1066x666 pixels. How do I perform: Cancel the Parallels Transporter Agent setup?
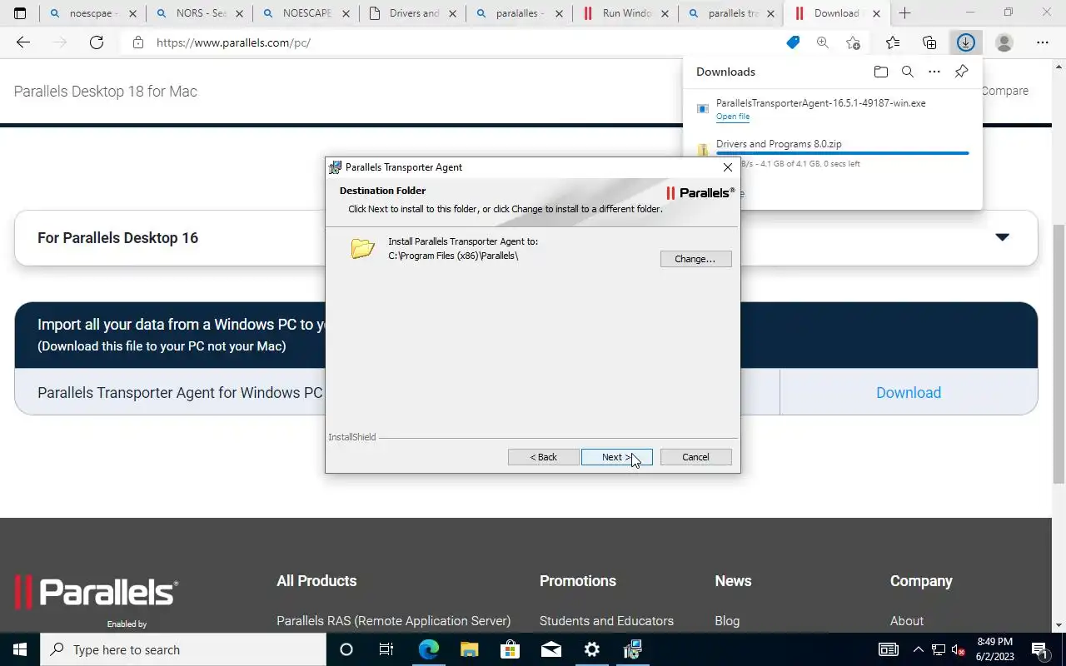(x=695, y=457)
